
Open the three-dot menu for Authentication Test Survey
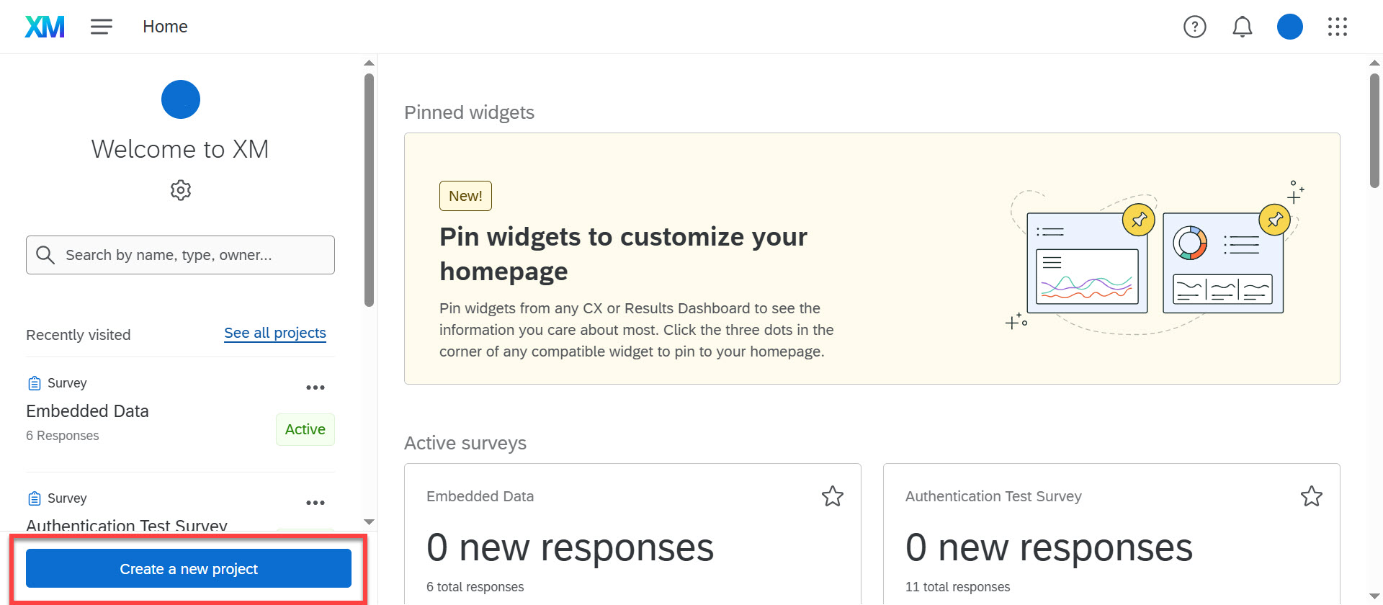coord(315,502)
